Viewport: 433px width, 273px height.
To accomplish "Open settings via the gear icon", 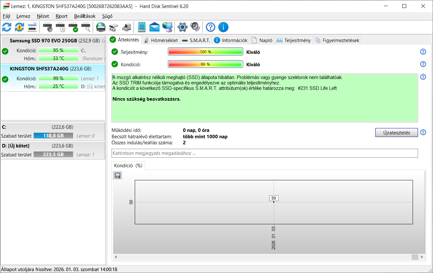I will tap(182, 27).
